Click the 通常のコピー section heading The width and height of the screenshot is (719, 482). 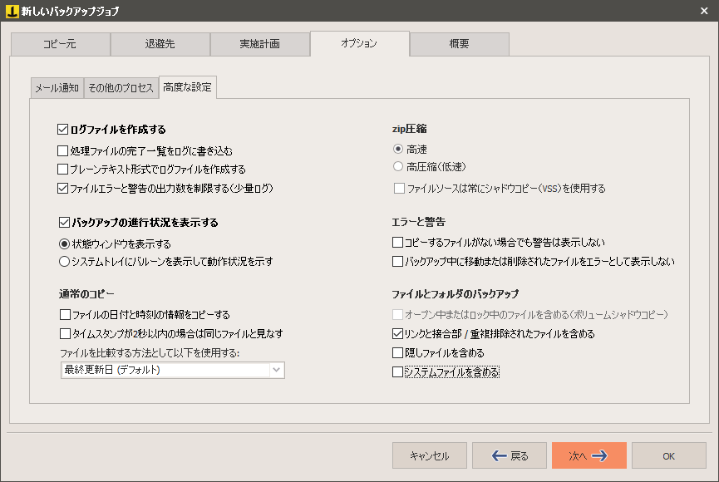(x=86, y=294)
